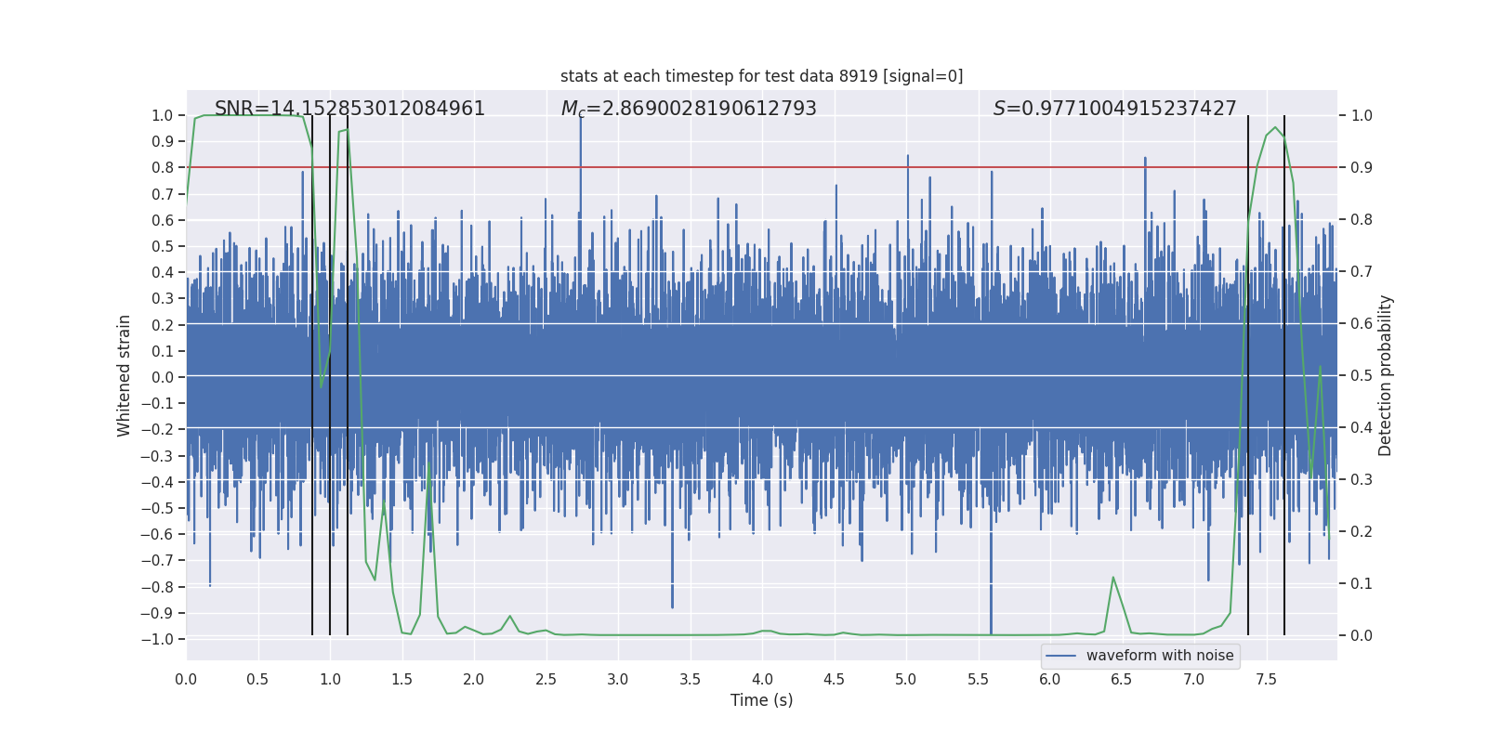
Task: Click the green probability peak near 6.4 seconds
Action: tap(1112, 578)
